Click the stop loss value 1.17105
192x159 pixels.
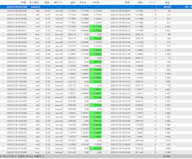85,54
